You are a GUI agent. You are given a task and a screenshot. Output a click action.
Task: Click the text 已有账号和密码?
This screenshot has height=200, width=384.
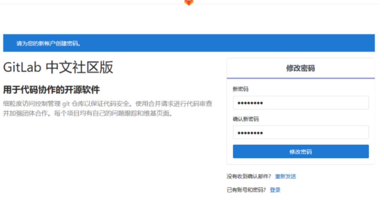246,190
